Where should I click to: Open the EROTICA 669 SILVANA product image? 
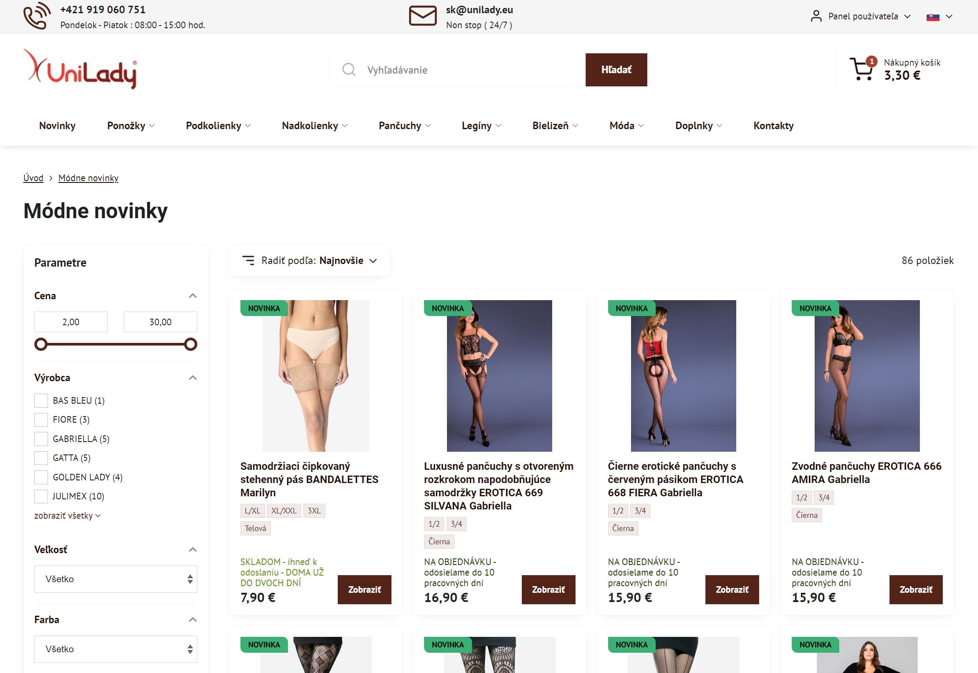pos(499,376)
